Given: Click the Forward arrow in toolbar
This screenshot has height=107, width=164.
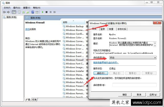Looking at the screenshot, I should click(8, 12).
